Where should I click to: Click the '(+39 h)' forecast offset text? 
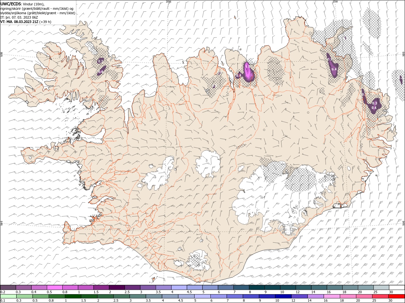click(x=45, y=22)
